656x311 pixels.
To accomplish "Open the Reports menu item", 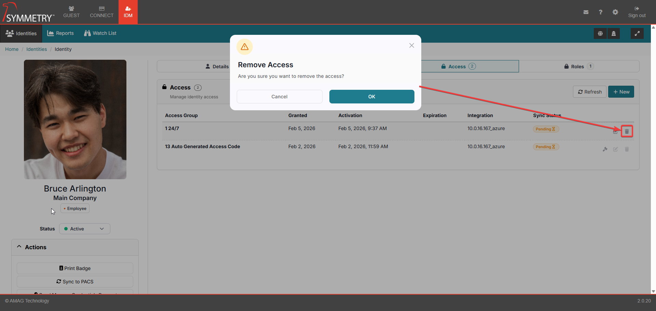I will pos(60,33).
